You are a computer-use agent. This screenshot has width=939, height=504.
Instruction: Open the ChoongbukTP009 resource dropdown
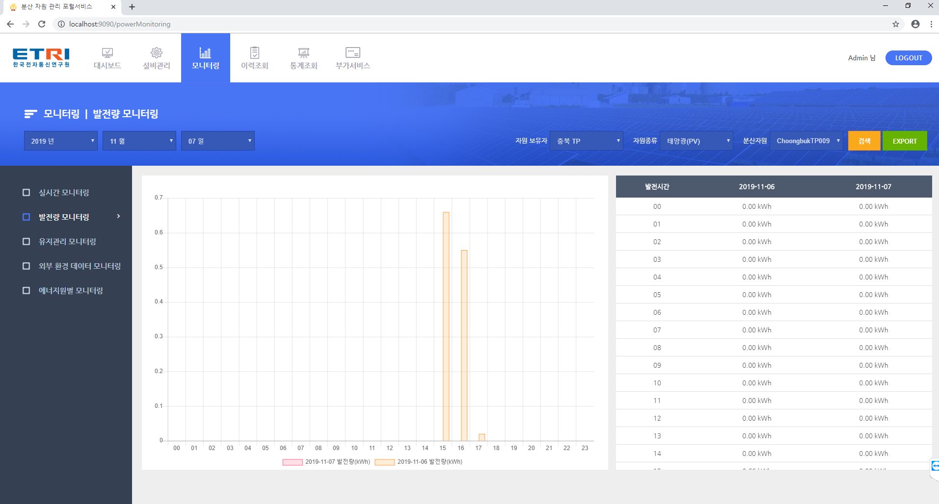(x=806, y=141)
